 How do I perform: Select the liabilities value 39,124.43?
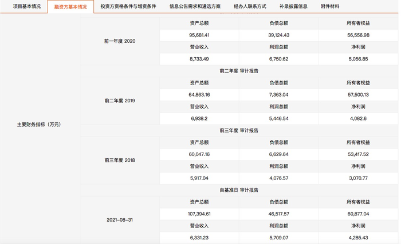(x=279, y=35)
